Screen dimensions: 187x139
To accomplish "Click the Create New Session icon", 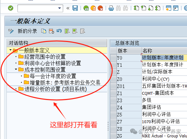I will [169, 8].
